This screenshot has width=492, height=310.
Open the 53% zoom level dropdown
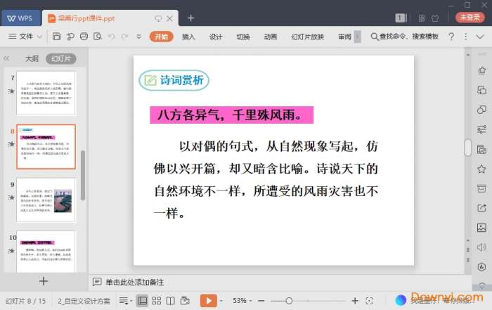[x=242, y=301]
